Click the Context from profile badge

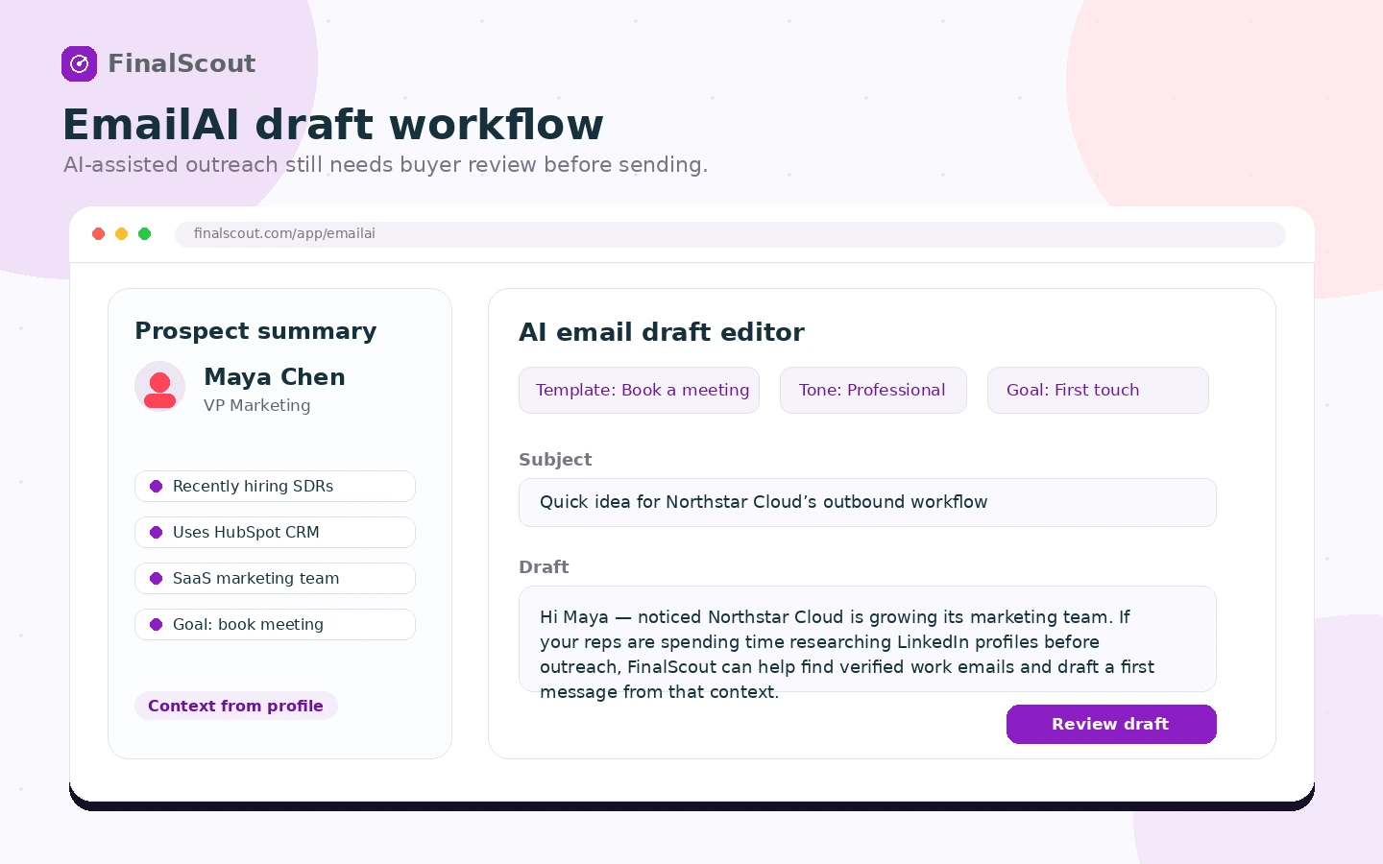[236, 706]
